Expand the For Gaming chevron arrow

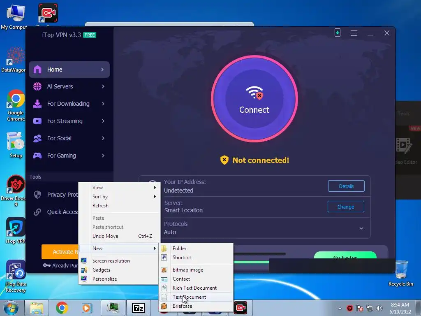coord(103,156)
